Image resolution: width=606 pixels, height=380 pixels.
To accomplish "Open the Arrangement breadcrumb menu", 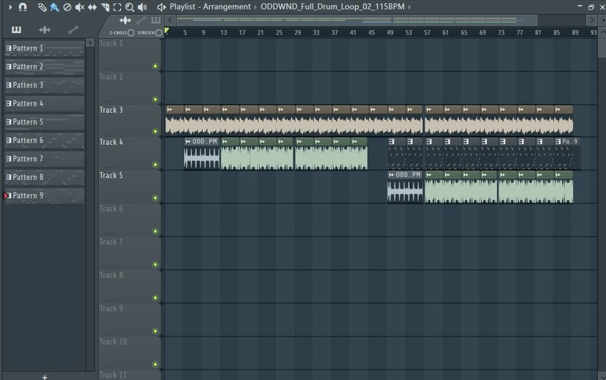I will click(x=227, y=7).
